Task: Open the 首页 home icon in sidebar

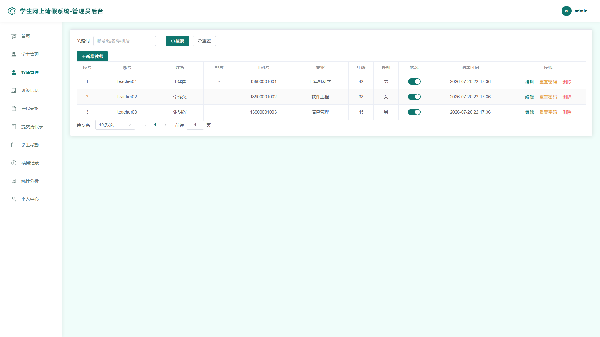Action: (x=14, y=36)
